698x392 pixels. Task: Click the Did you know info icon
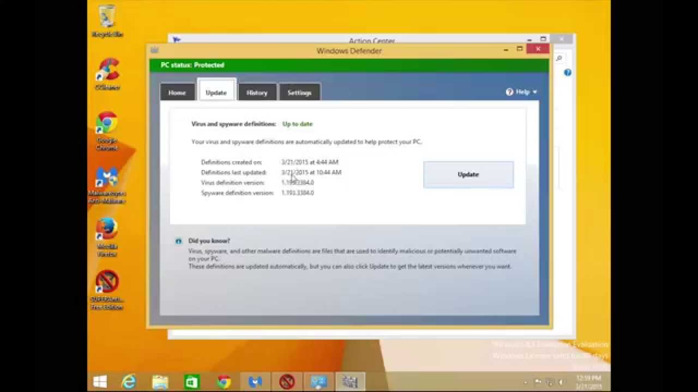pyautogui.click(x=178, y=241)
